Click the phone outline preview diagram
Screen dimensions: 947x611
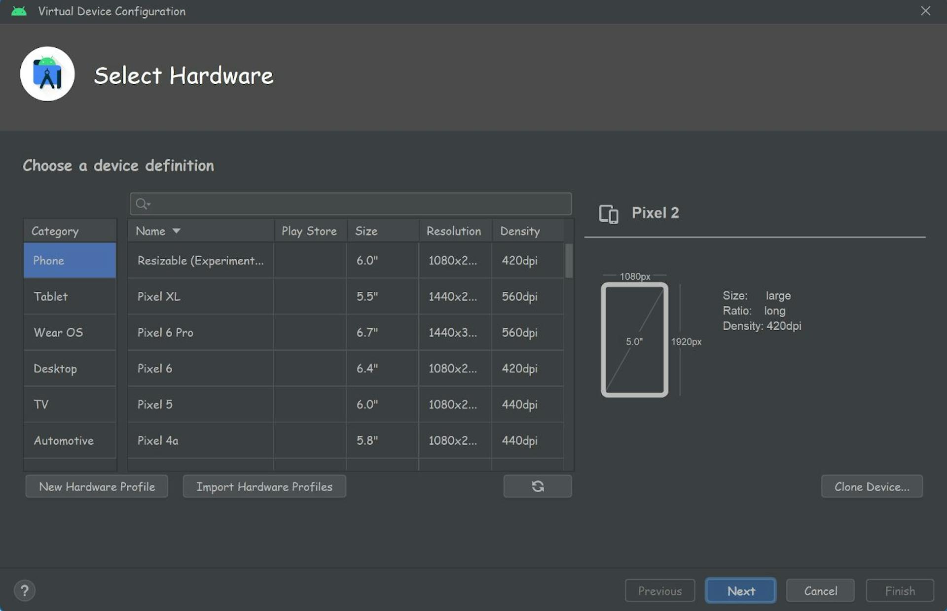point(634,339)
